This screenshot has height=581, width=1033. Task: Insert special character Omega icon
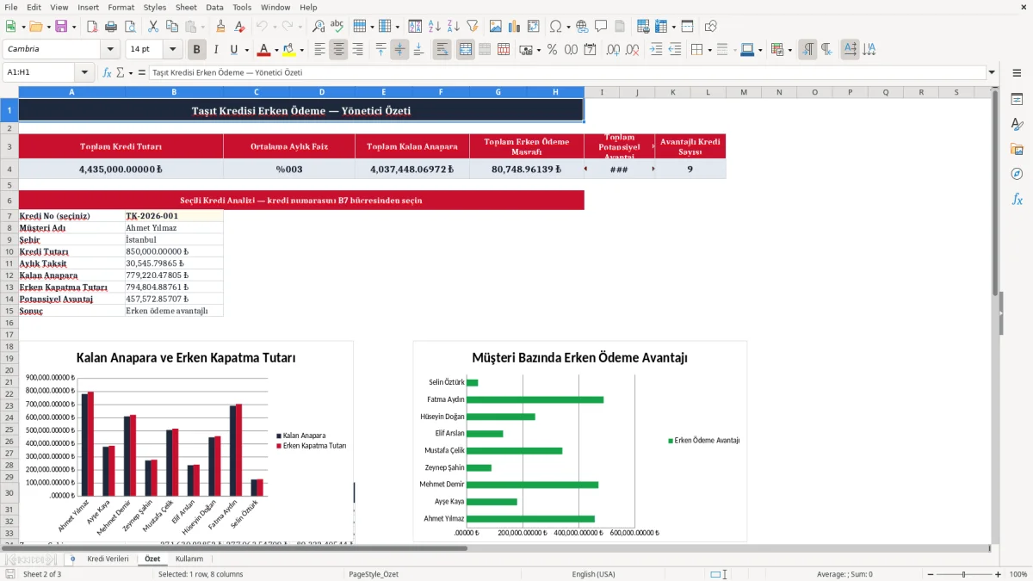point(554,27)
